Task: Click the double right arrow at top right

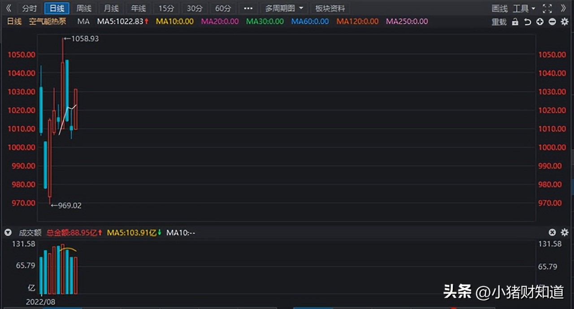Action: (564, 9)
